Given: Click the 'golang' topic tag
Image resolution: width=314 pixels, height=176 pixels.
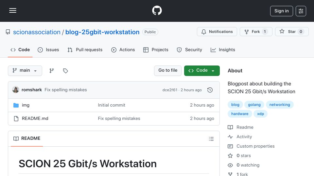Looking at the screenshot, I should 254,105.
